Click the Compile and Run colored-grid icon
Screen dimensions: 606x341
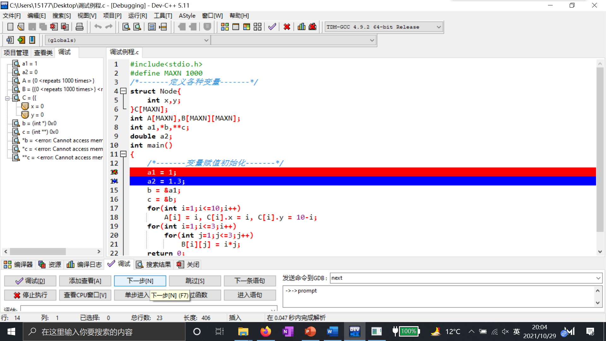[x=247, y=27]
